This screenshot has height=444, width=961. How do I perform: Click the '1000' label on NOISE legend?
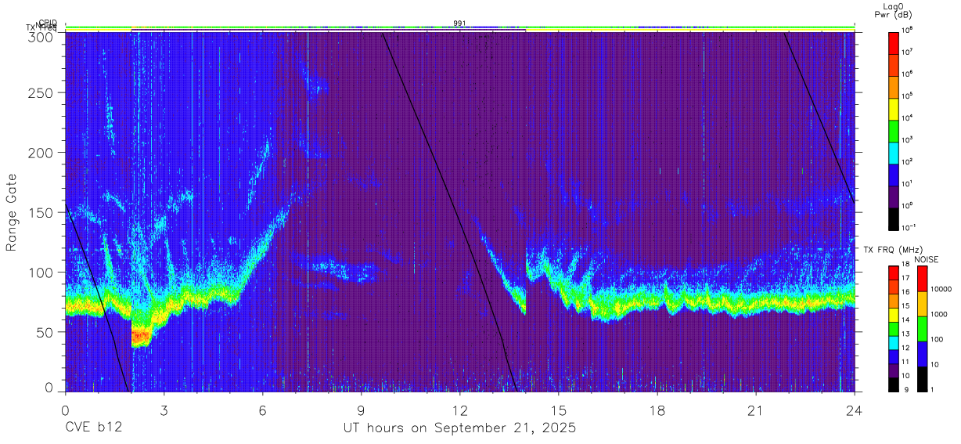click(941, 314)
